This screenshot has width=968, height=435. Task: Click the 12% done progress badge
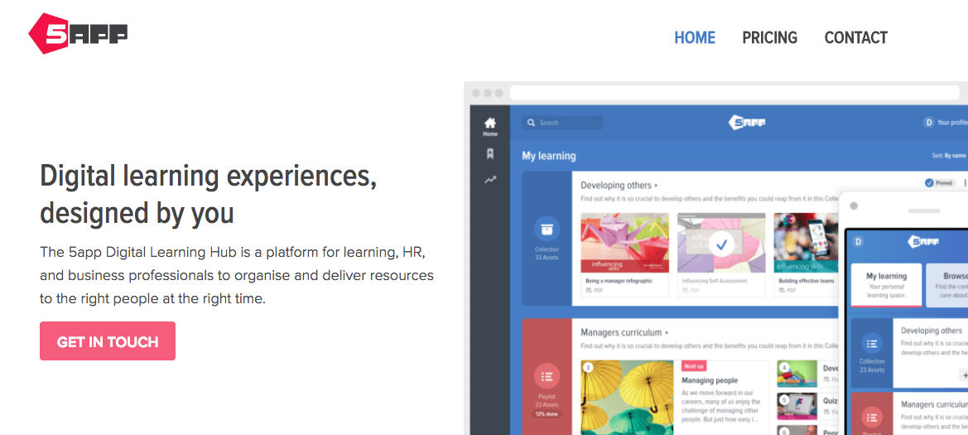(547, 414)
